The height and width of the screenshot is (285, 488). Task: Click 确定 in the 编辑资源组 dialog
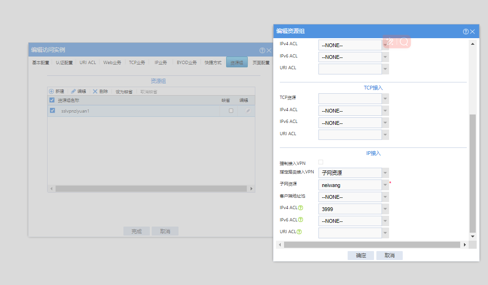pyautogui.click(x=361, y=255)
